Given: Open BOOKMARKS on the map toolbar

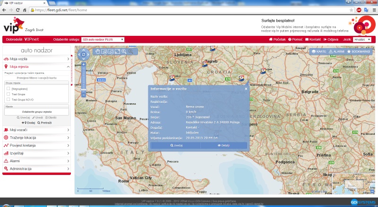Looking at the screenshot, I should [x=359, y=51].
